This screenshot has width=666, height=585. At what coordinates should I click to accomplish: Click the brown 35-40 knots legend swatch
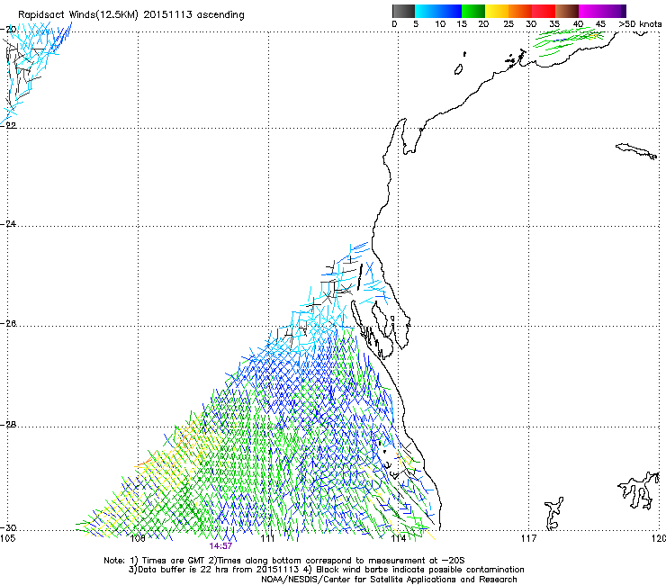tap(567, 11)
